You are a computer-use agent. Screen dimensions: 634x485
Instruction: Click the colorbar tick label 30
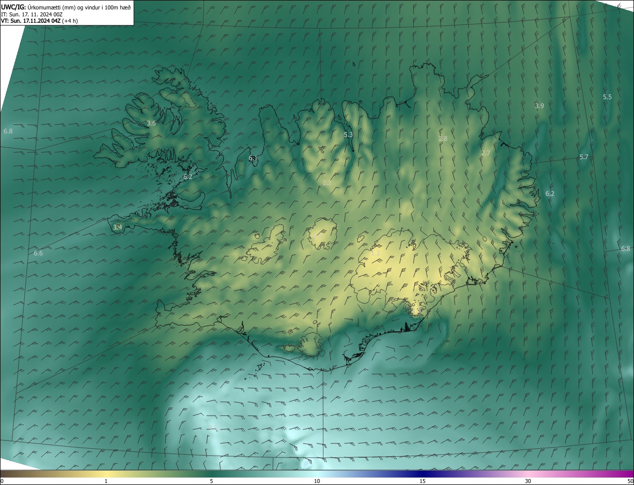point(528,481)
